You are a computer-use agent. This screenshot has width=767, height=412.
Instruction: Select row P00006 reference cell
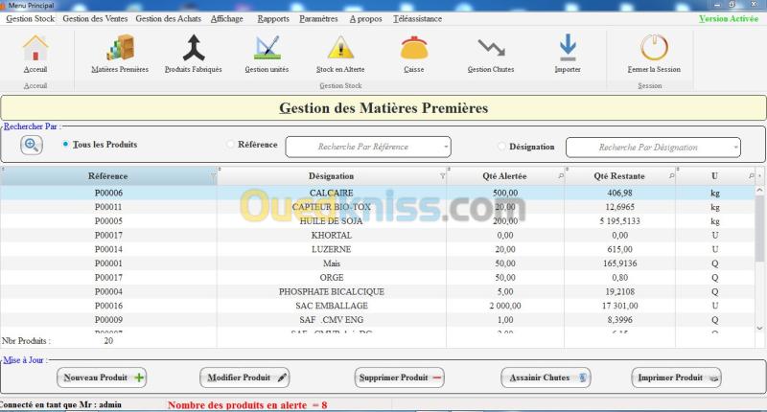click(x=108, y=193)
